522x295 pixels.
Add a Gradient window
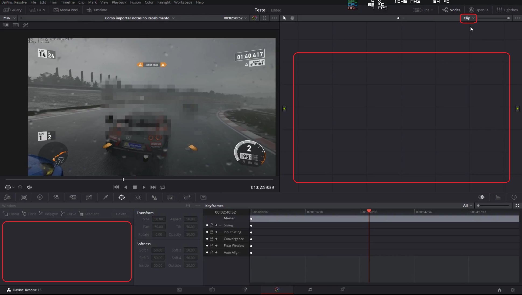(x=89, y=214)
